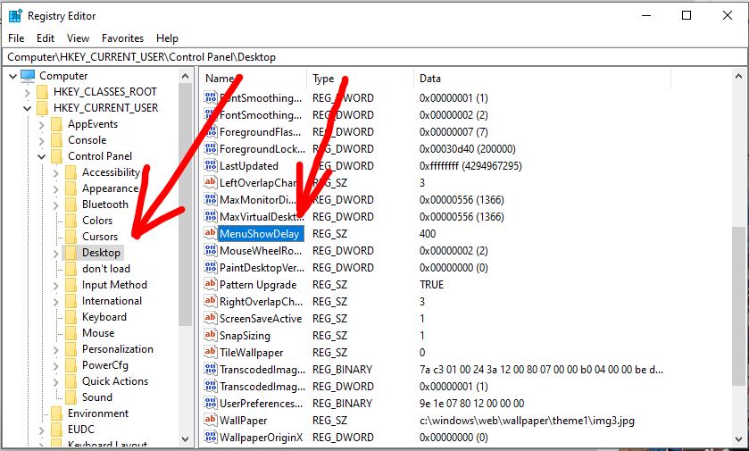Click the Environment folder icon
Screen dimensions: 749x451
click(56, 413)
